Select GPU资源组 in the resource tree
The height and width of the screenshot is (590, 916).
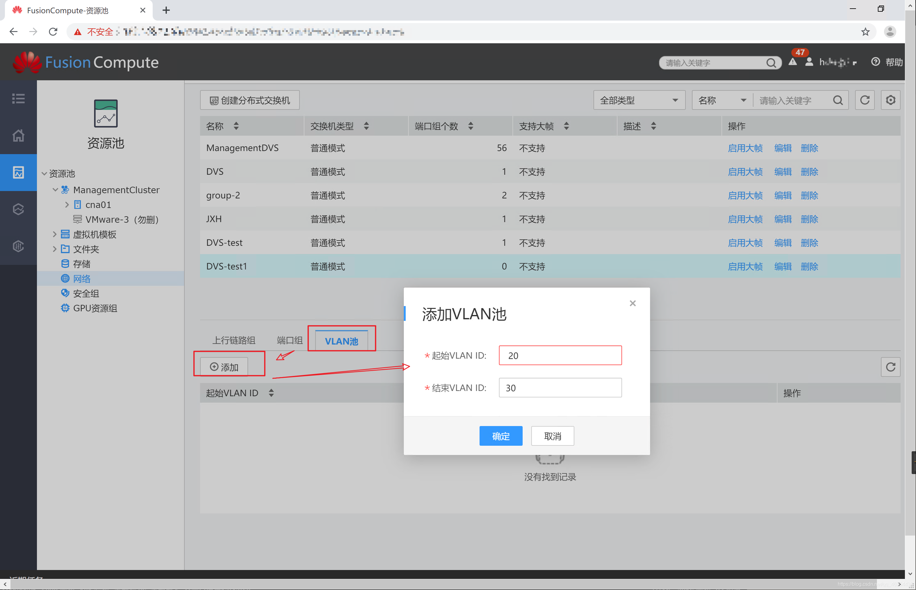(x=95, y=309)
